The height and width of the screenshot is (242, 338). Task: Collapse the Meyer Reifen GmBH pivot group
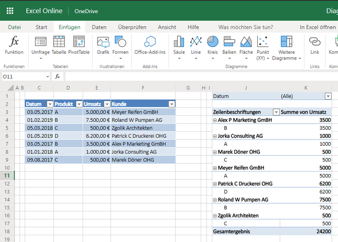pos(215,168)
